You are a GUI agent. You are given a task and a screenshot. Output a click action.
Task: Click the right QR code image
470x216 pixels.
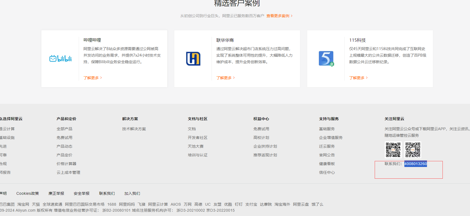point(413,150)
